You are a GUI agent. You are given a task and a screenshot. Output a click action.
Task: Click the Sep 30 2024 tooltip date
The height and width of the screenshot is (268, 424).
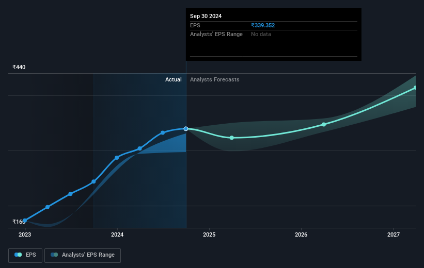206,16
